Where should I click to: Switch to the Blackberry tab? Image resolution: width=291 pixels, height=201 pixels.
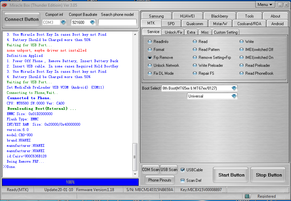pos(219,16)
